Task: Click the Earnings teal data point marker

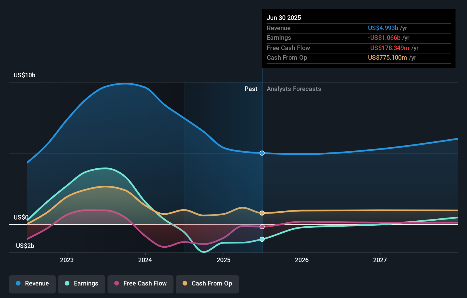Action: [x=262, y=239]
